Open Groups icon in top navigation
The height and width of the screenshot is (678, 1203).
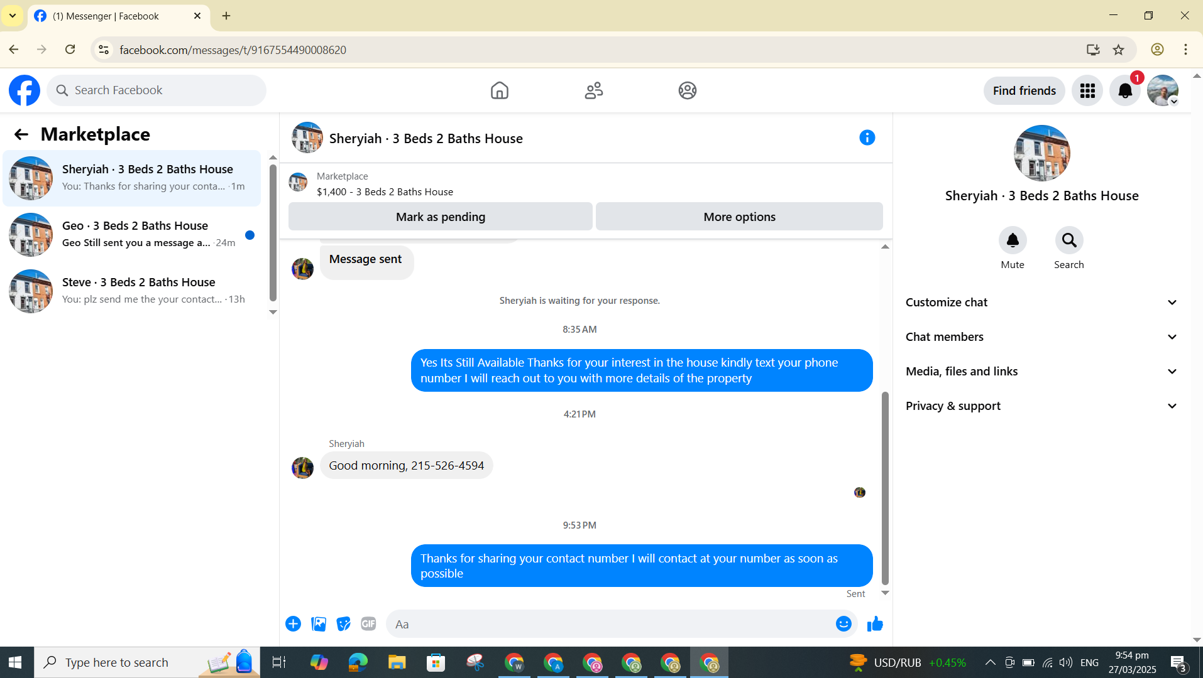[x=688, y=90]
